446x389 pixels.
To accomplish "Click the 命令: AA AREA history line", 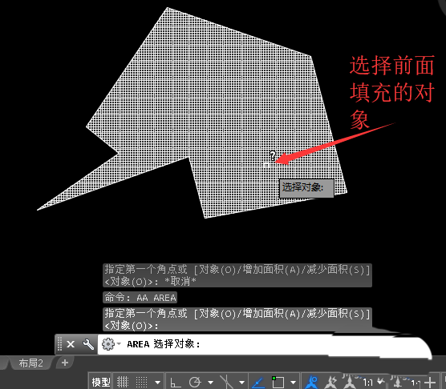I will [140, 298].
